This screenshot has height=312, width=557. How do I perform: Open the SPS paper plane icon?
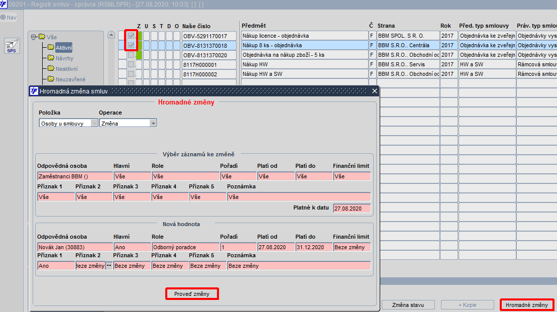pos(12,46)
